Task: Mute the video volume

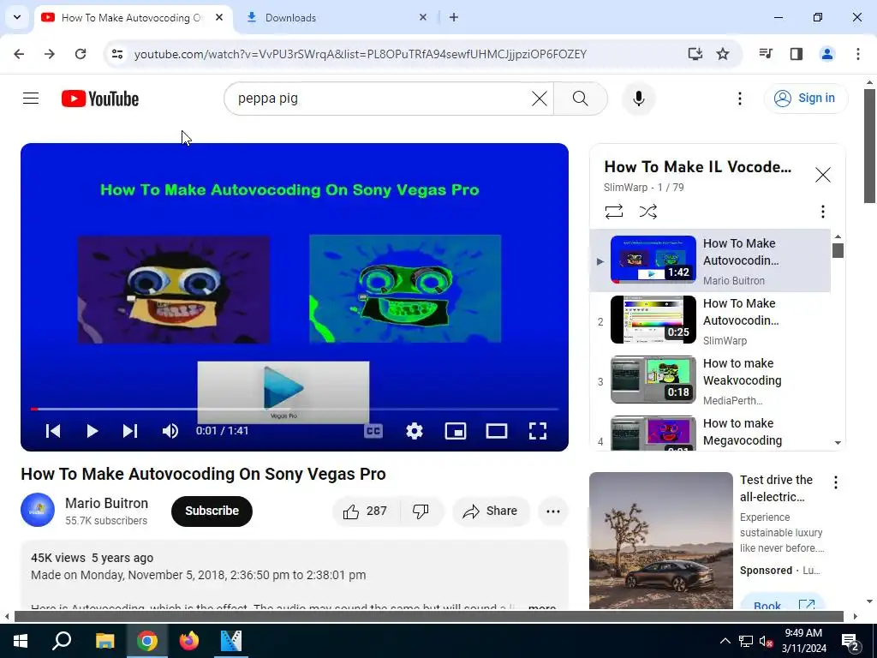Action: pos(170,431)
